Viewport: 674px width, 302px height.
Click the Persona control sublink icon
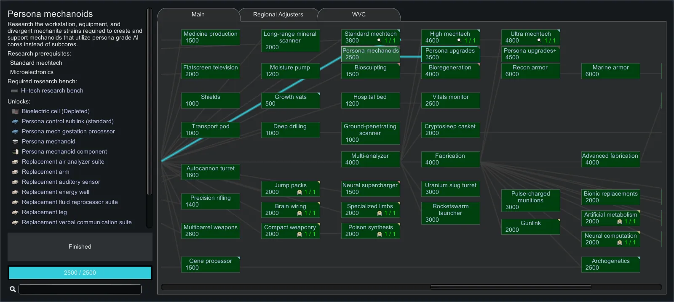(x=15, y=122)
